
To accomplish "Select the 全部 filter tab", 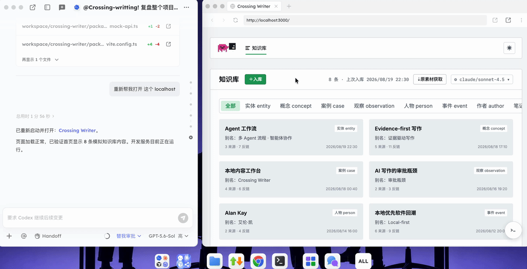I will (x=230, y=106).
